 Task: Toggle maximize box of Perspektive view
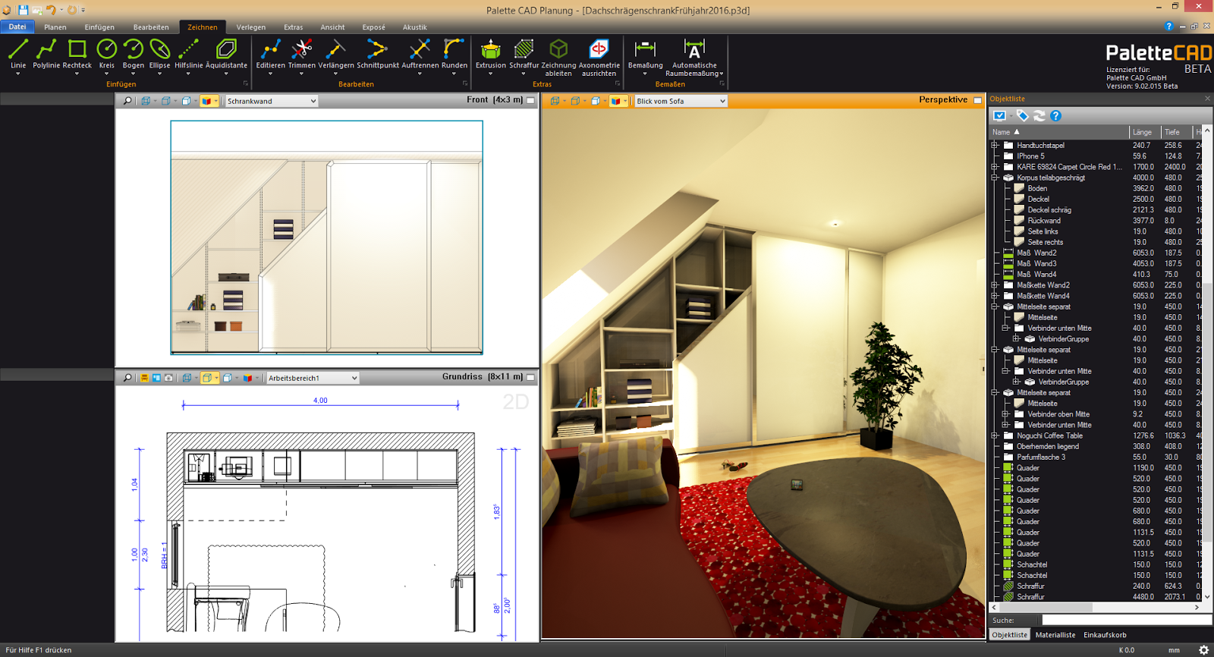tap(978, 100)
